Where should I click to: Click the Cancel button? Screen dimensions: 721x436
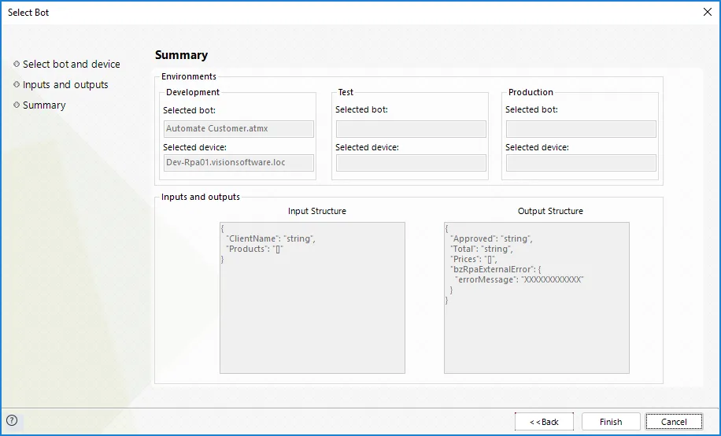coord(674,422)
